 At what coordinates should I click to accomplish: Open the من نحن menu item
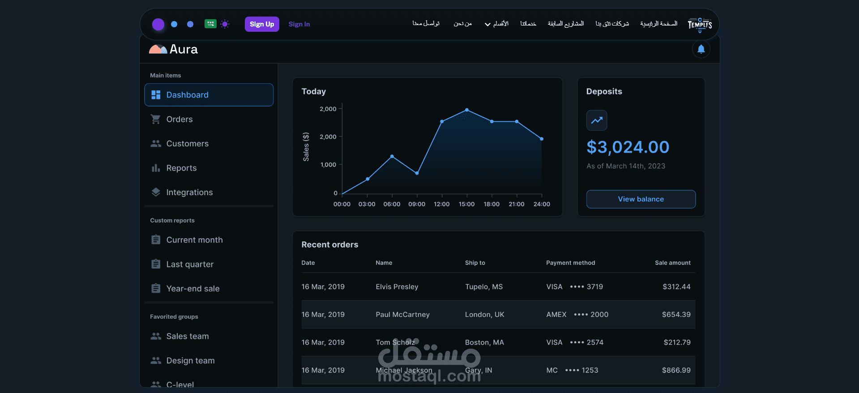click(463, 24)
